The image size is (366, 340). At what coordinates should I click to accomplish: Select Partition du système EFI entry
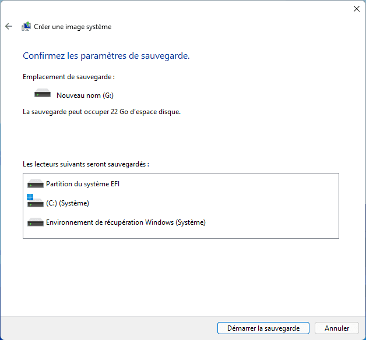[83, 184]
